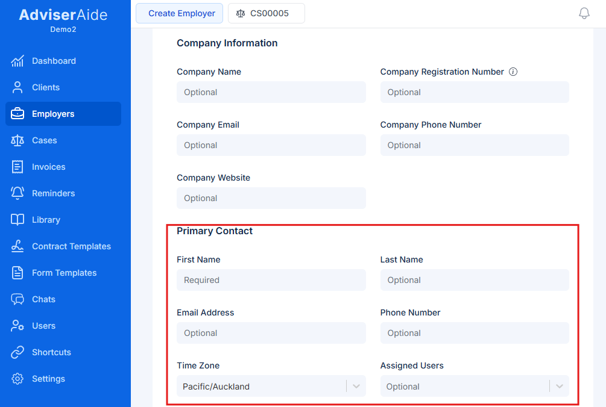Click the Assigned Users label
Viewport: 606px width, 407px height.
412,365
